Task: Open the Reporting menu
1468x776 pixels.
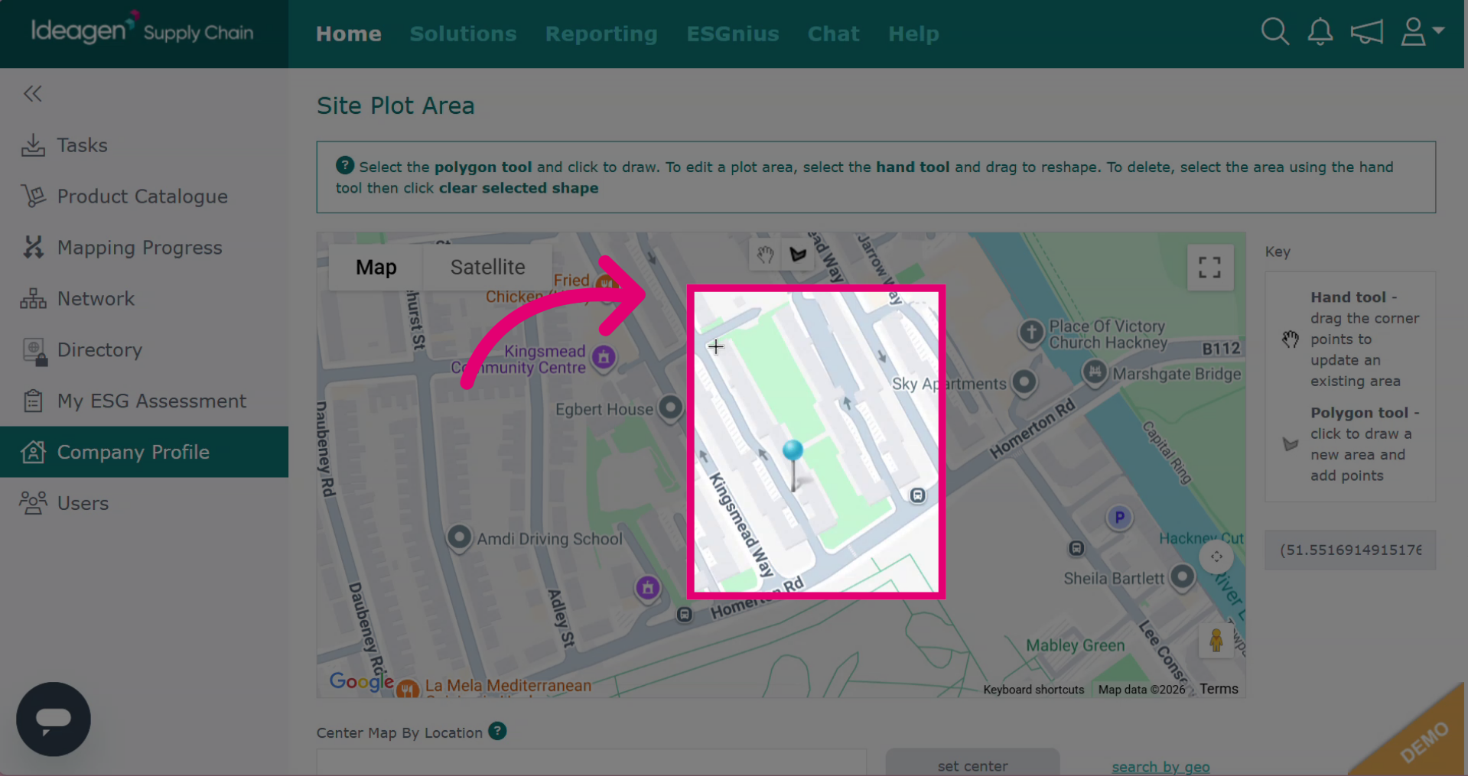Action: point(601,34)
